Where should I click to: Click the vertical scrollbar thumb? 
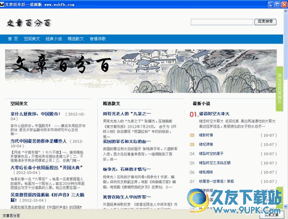286,46
